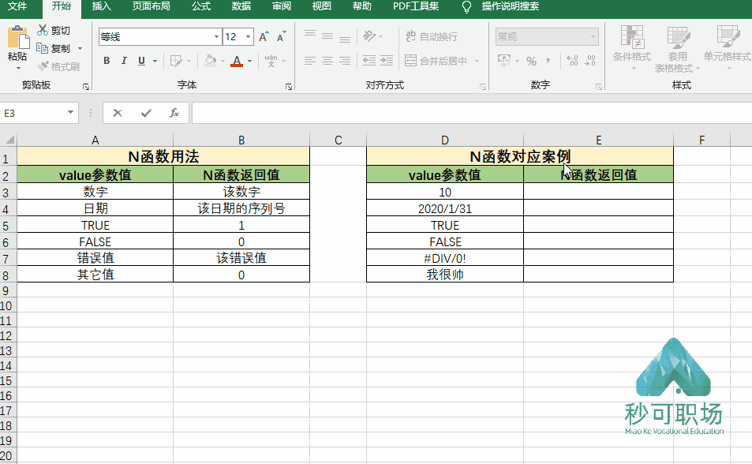Image resolution: width=752 pixels, height=464 pixels.
Task: Open 文件 File tab
Action: pos(17,6)
